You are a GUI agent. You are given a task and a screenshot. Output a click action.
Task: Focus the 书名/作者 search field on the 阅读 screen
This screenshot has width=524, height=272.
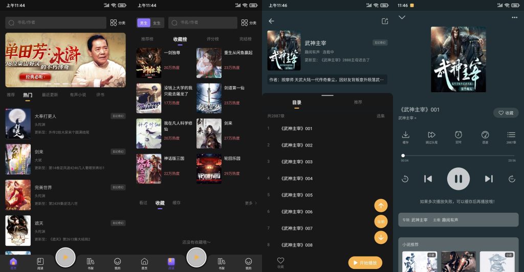pyautogui.click(x=203, y=22)
